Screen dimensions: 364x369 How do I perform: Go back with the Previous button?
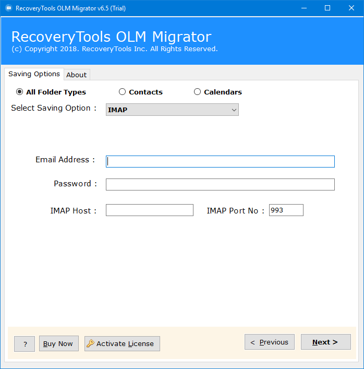[x=270, y=342]
